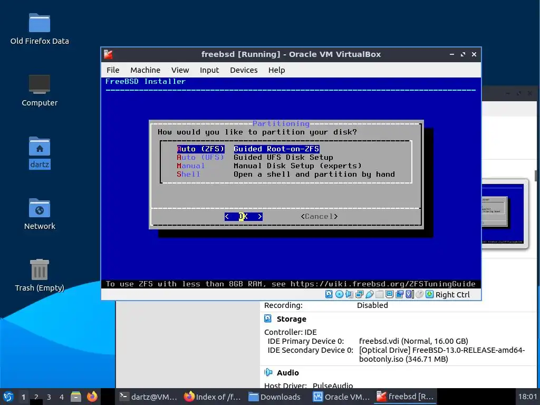Open the Machine menu
Screen dimensions: 540x405
click(146, 70)
